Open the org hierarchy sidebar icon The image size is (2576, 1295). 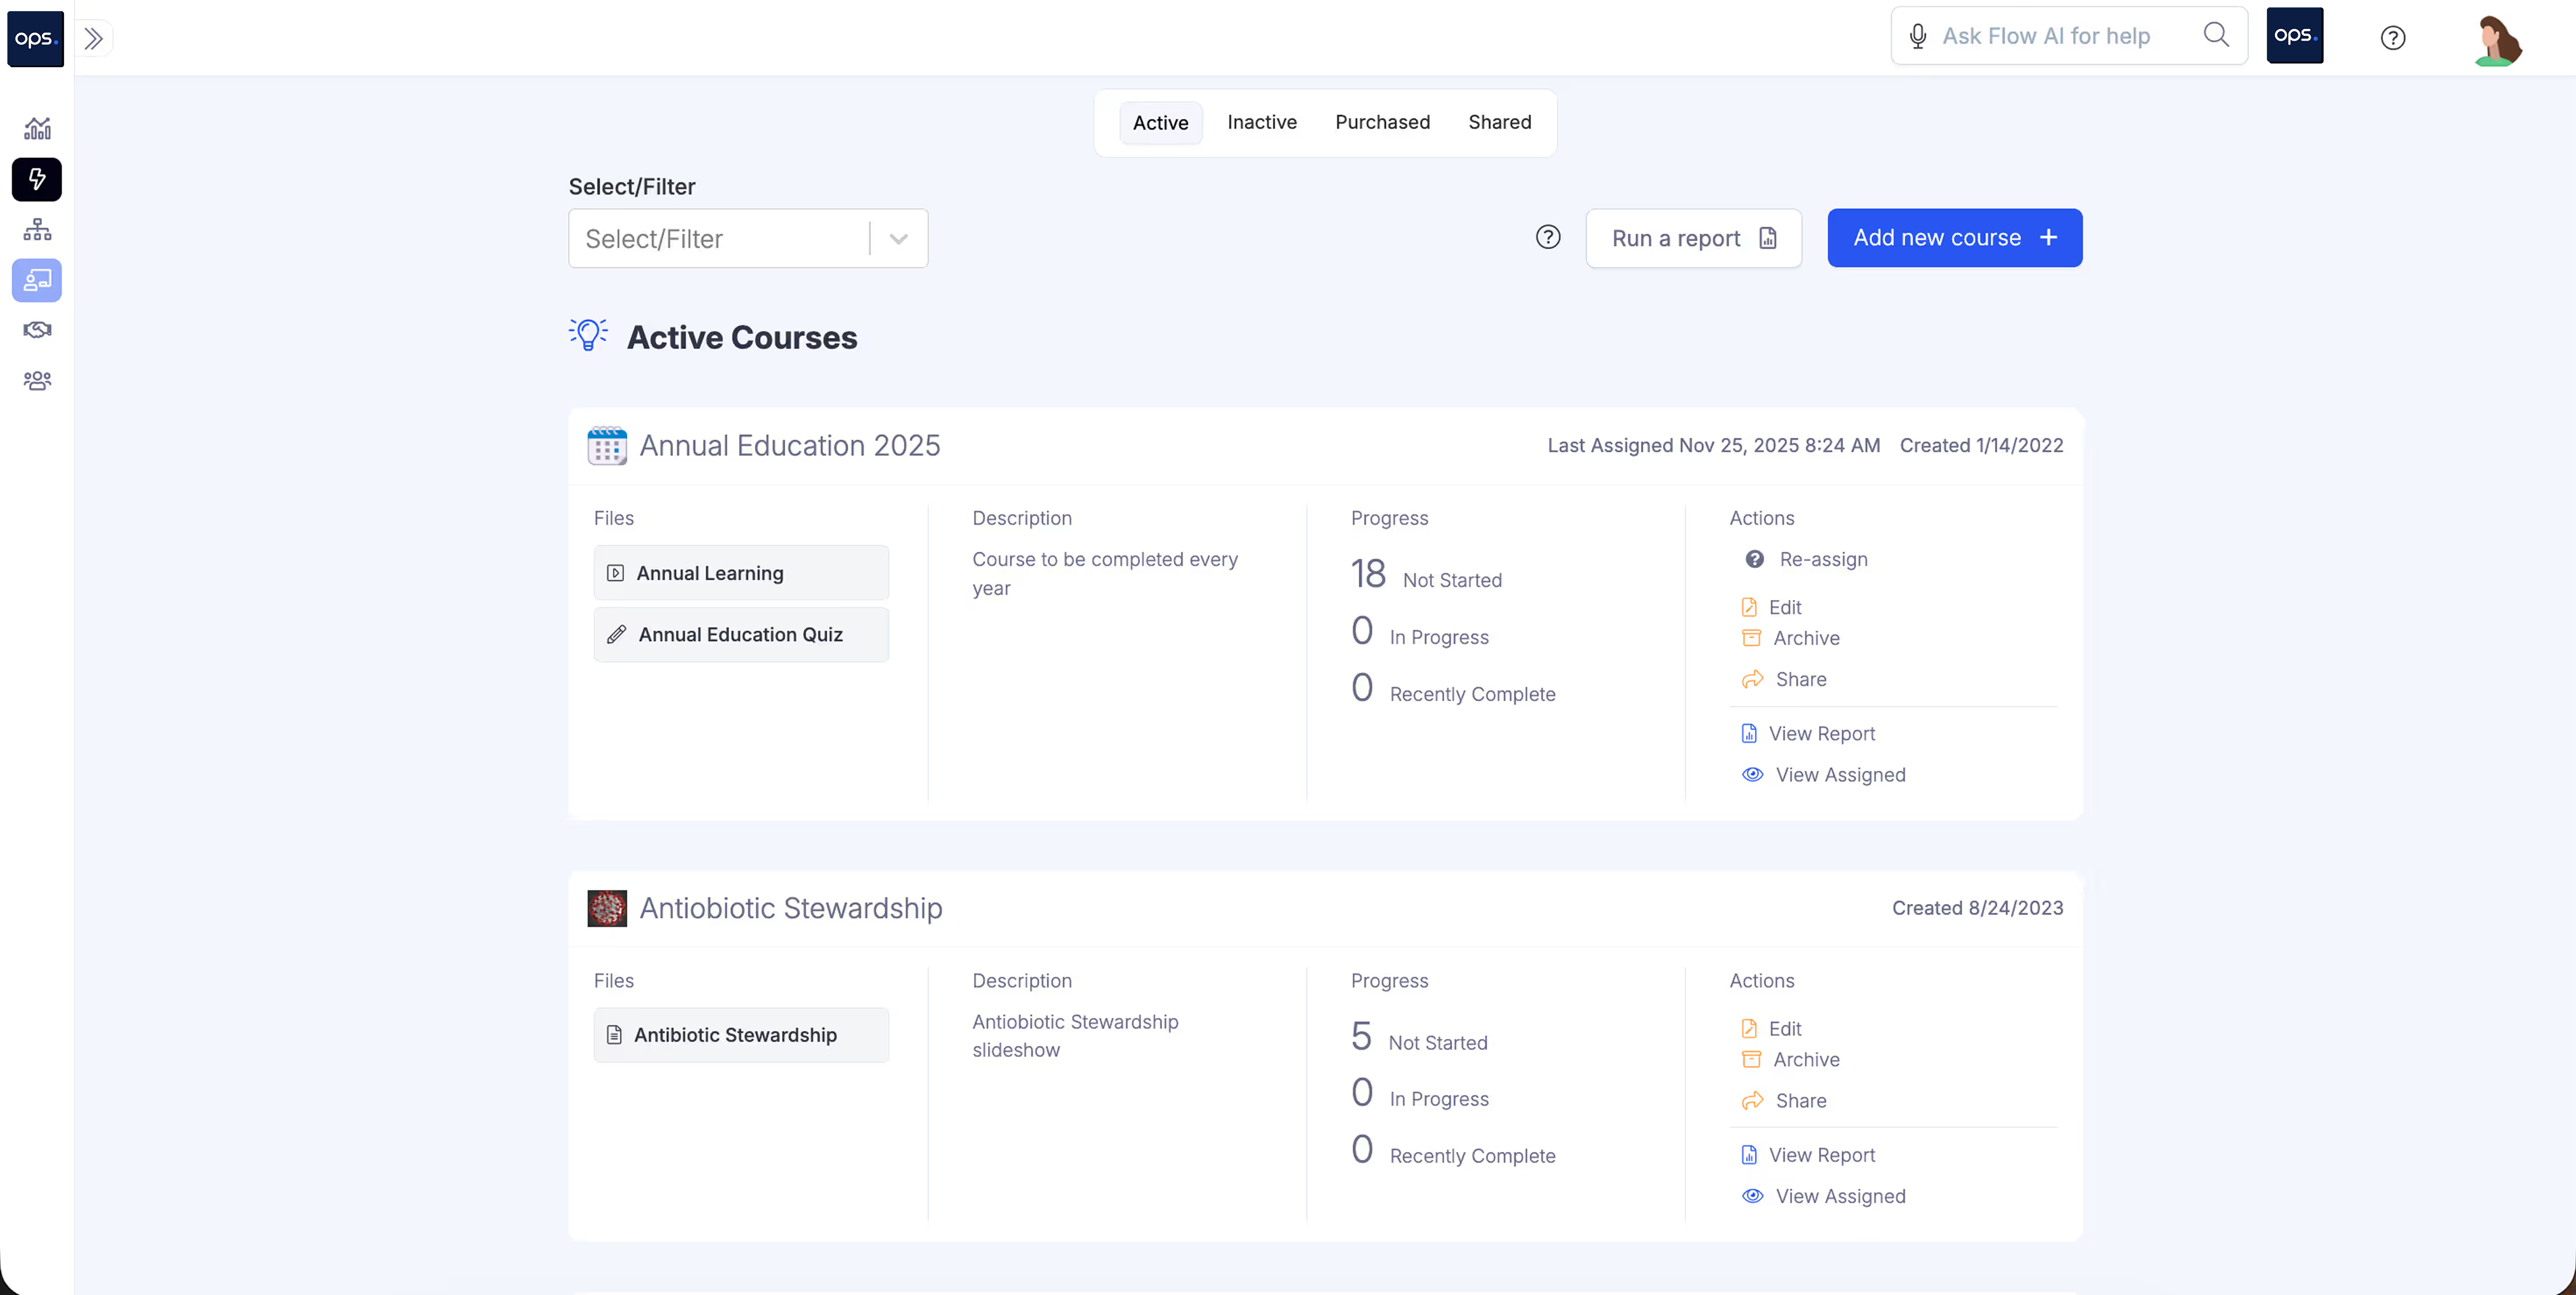[37, 230]
